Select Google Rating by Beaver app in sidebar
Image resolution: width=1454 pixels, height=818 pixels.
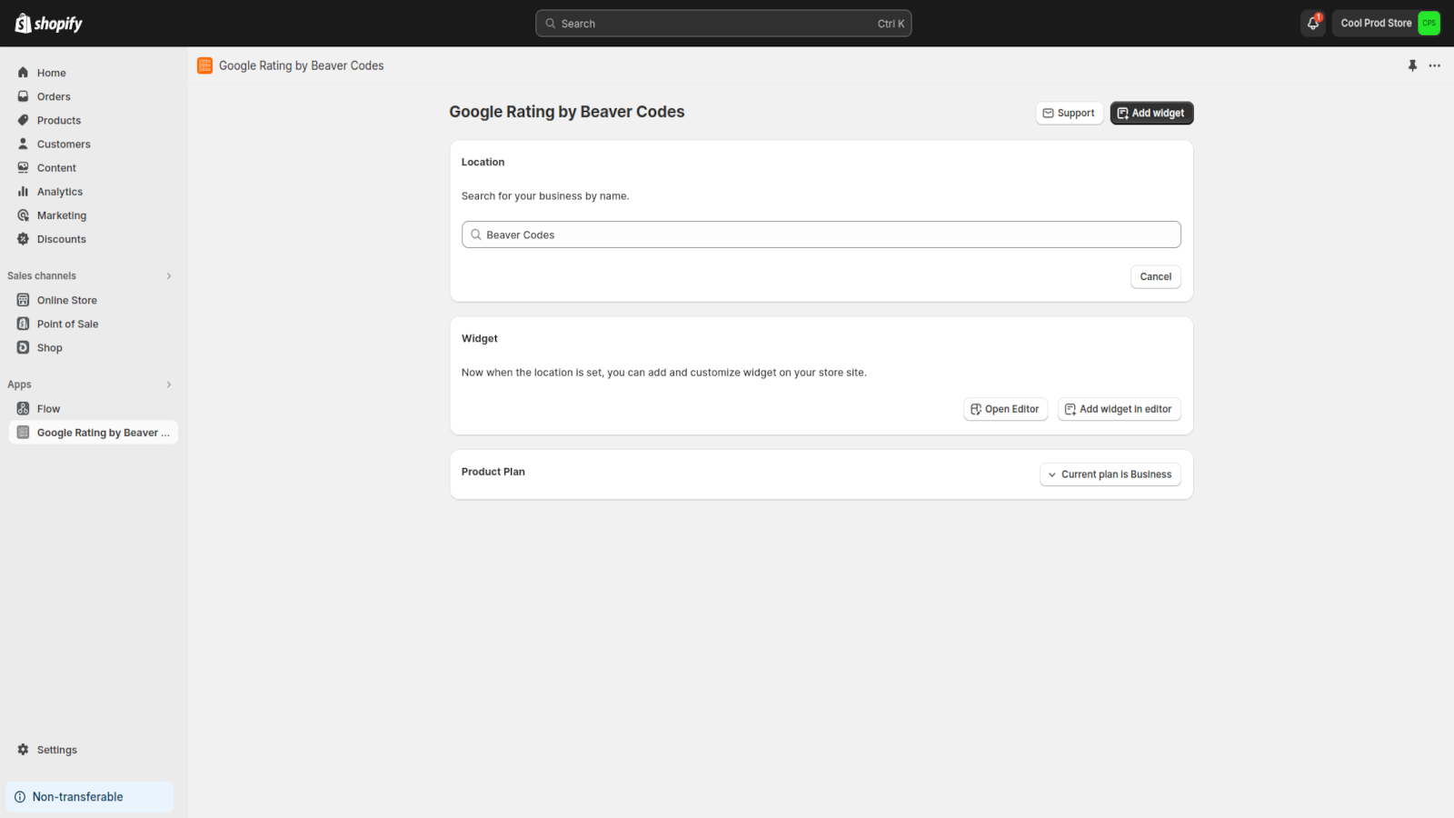coord(93,433)
